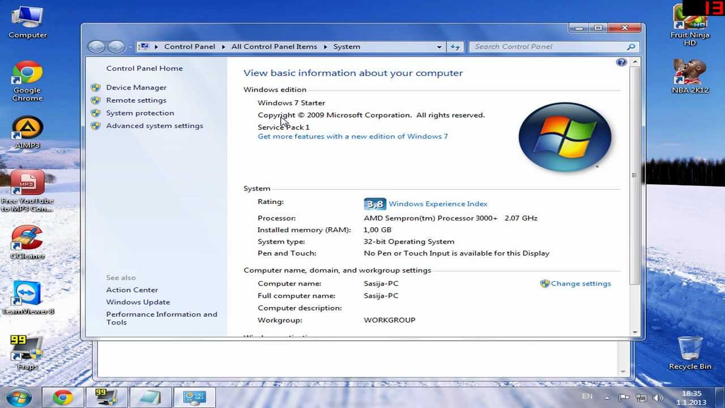Launch the Fruit Ninja HD desktop shortcut

(690, 25)
